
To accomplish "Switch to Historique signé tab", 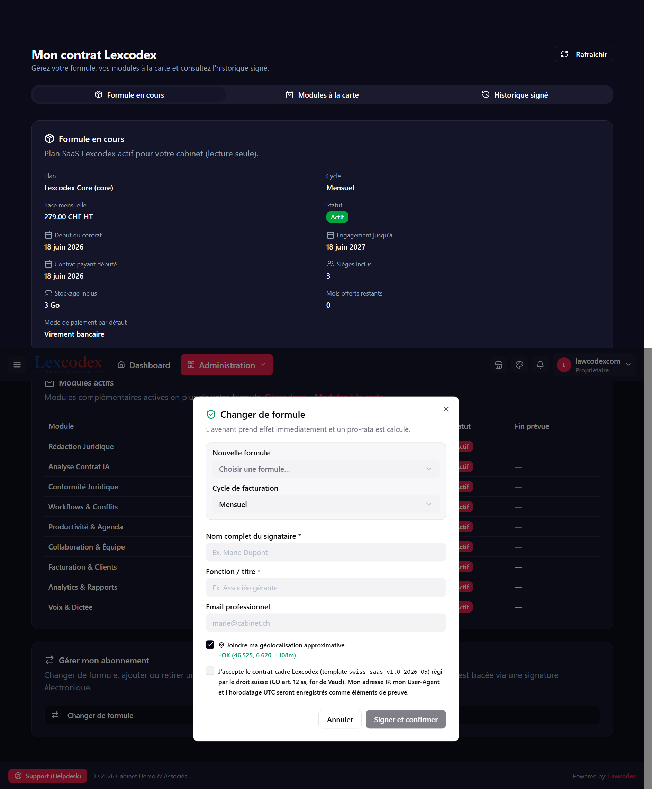I will 515,94.
